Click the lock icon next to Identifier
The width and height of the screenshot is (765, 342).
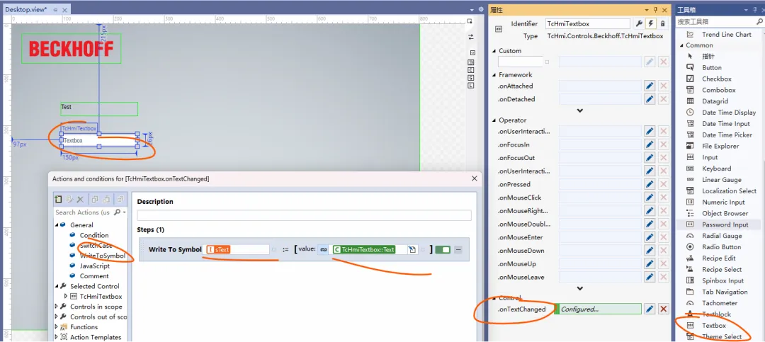(x=662, y=23)
